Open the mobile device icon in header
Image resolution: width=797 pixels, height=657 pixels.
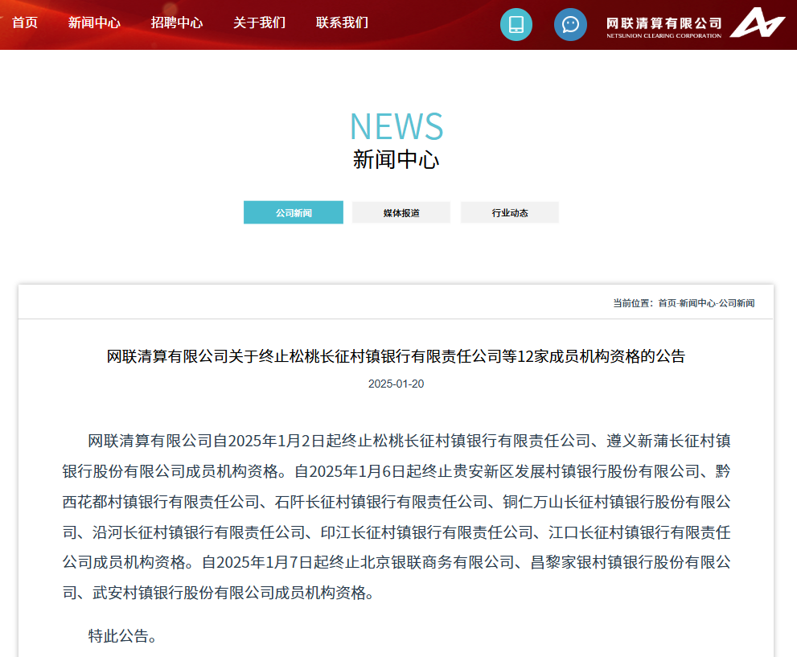click(x=516, y=24)
